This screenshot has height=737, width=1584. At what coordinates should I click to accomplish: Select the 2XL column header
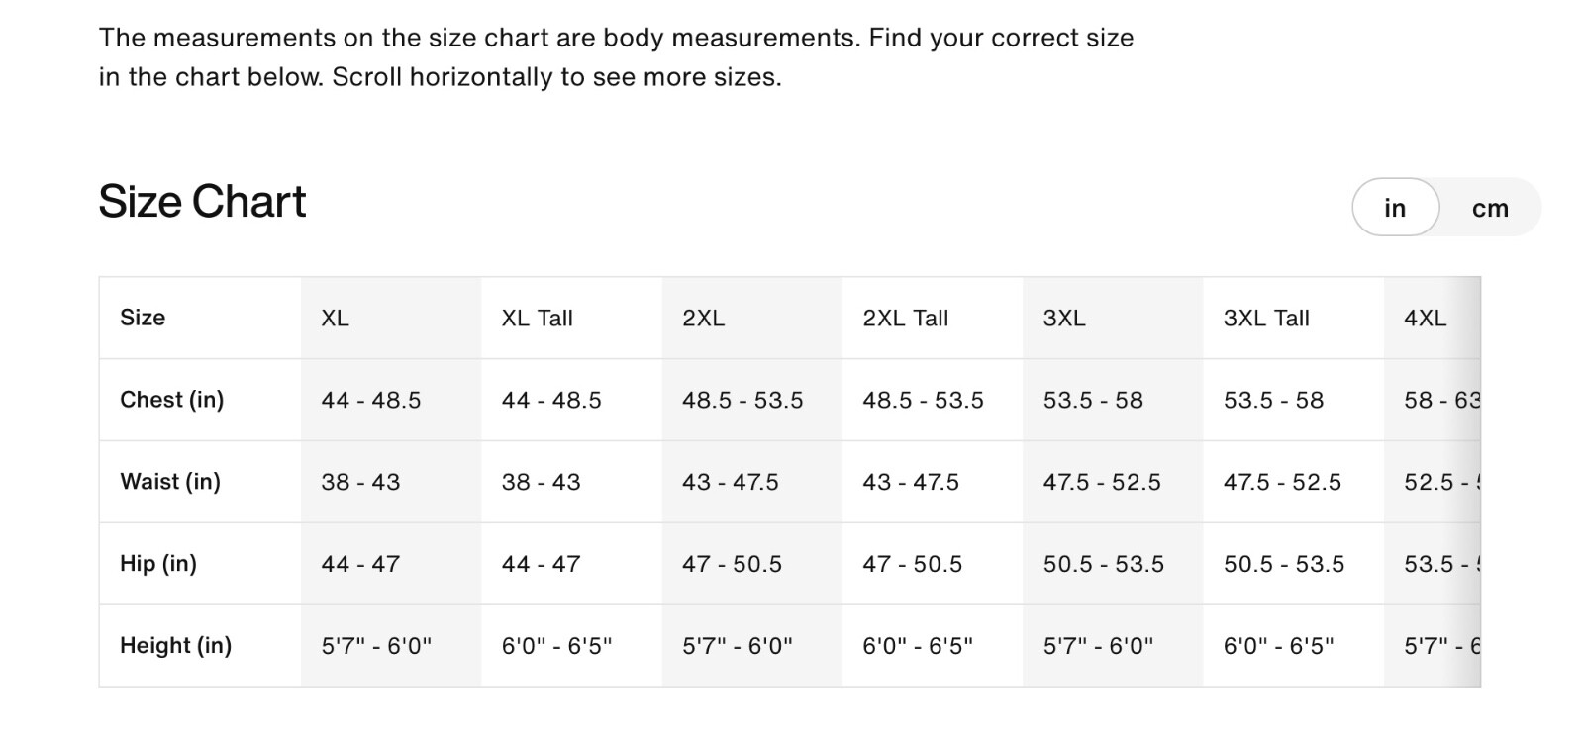click(x=704, y=319)
